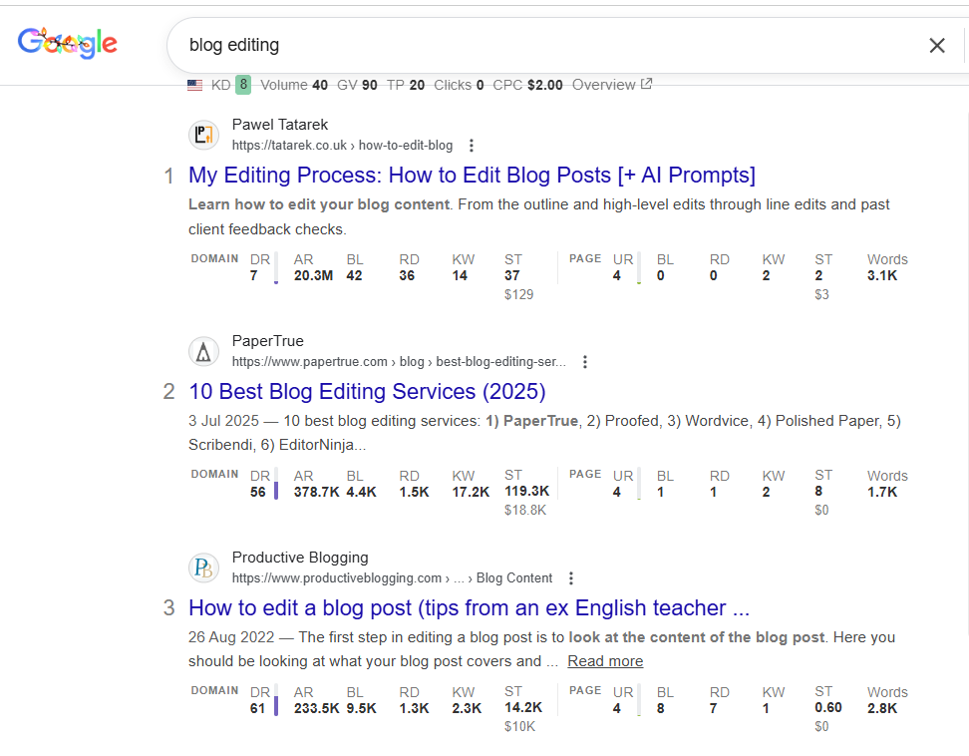Open How to edit a blog post result
The image size is (969, 756).
(470, 607)
